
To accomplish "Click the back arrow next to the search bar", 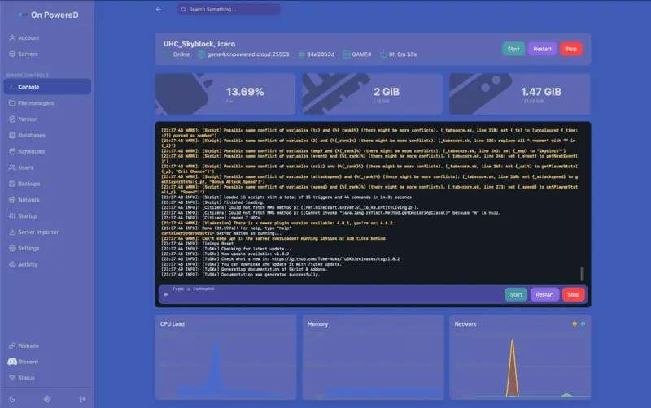I will point(159,10).
